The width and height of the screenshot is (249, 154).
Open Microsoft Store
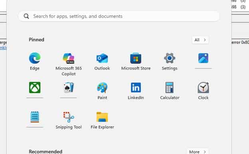click(x=136, y=61)
